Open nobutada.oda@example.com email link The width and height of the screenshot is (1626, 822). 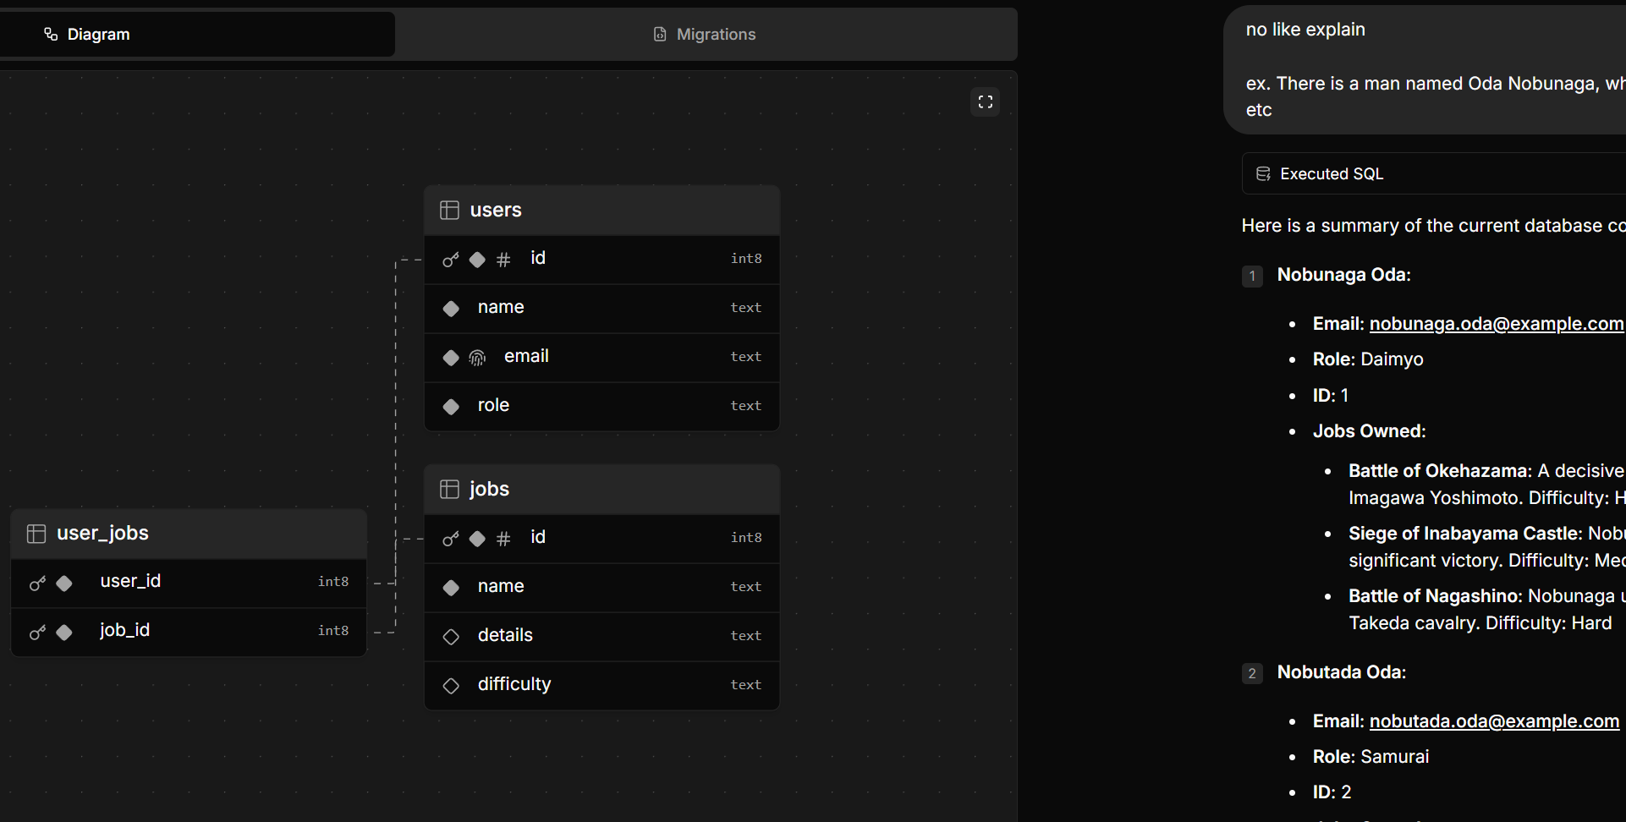1493,721
